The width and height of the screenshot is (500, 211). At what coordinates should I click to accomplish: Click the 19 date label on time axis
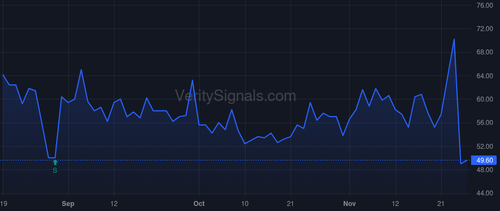3,204
